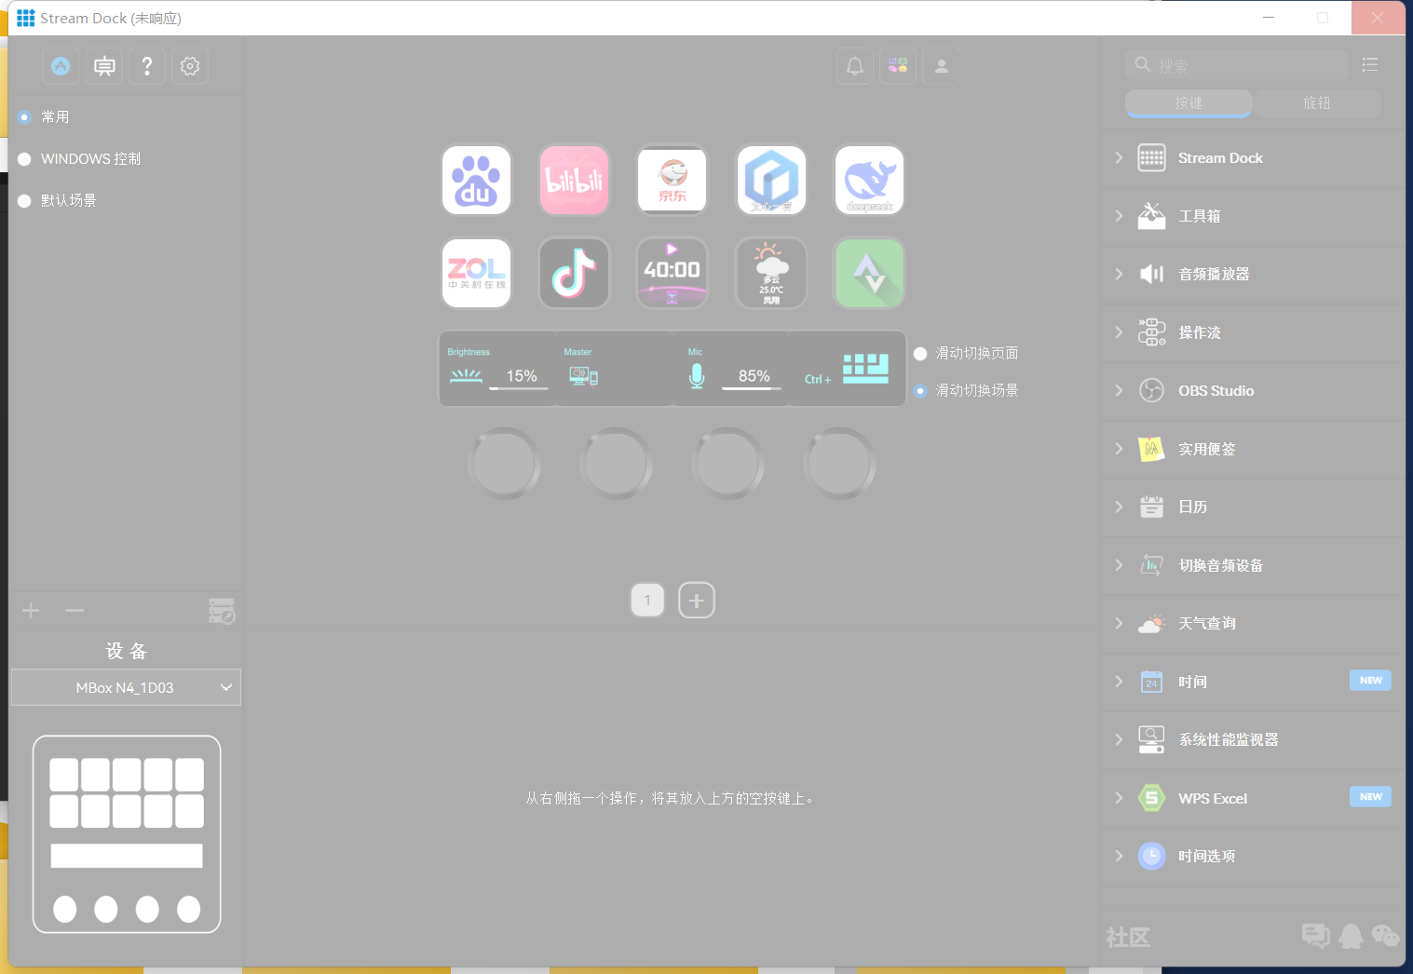Click the Ctrl+ touch bar segment

(848, 369)
